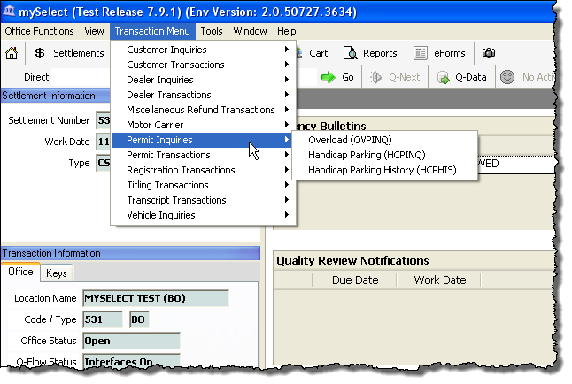Open Settlements from the toolbar
This screenshot has height=384, width=572.
tap(69, 53)
